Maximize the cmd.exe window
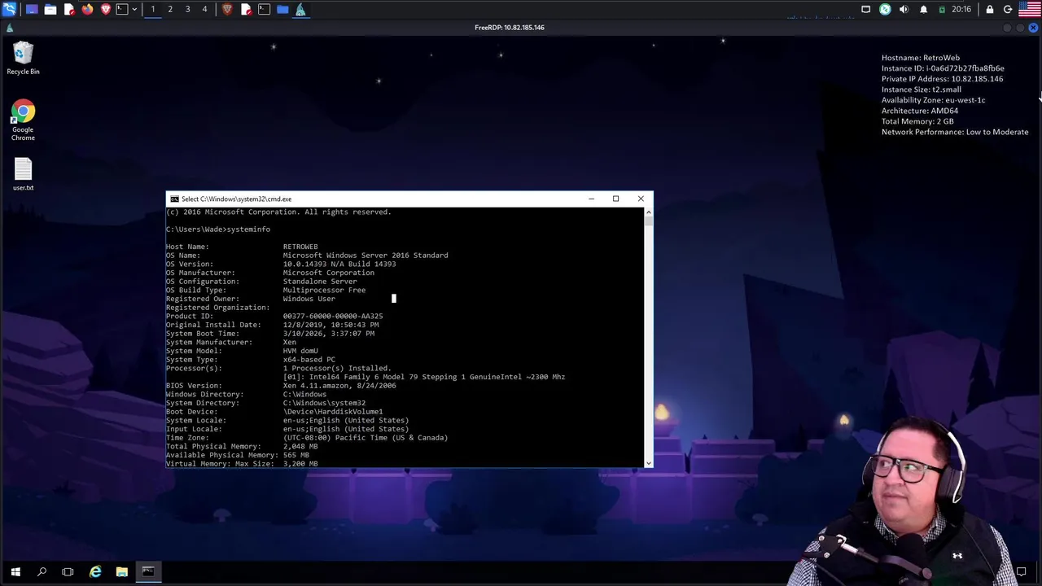The height and width of the screenshot is (586, 1042). (x=616, y=199)
